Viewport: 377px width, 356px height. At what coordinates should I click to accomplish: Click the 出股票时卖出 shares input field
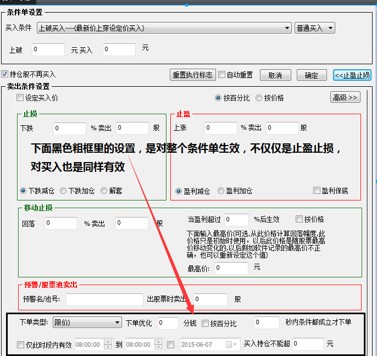210,299
